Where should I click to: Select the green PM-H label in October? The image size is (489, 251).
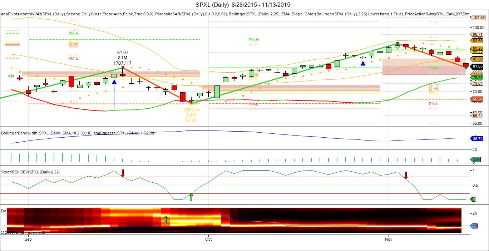(254, 40)
